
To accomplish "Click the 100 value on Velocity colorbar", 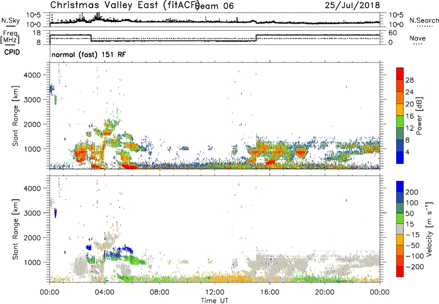I will point(412,202).
